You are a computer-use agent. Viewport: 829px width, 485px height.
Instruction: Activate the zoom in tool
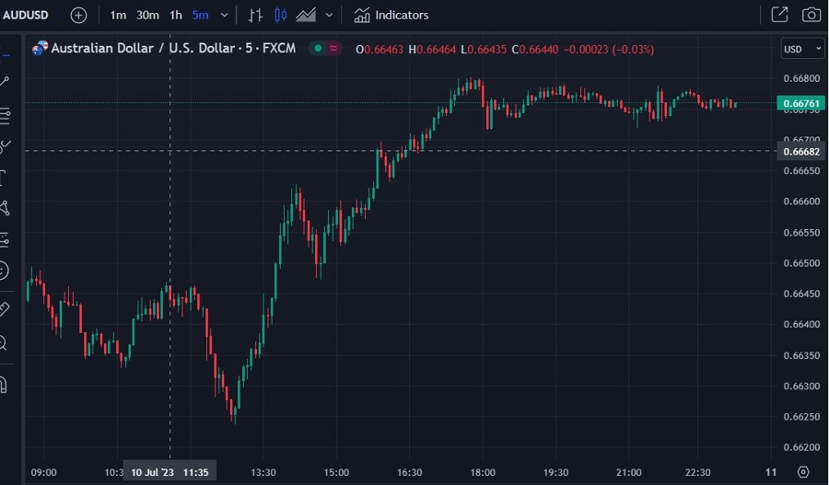click(x=5, y=343)
